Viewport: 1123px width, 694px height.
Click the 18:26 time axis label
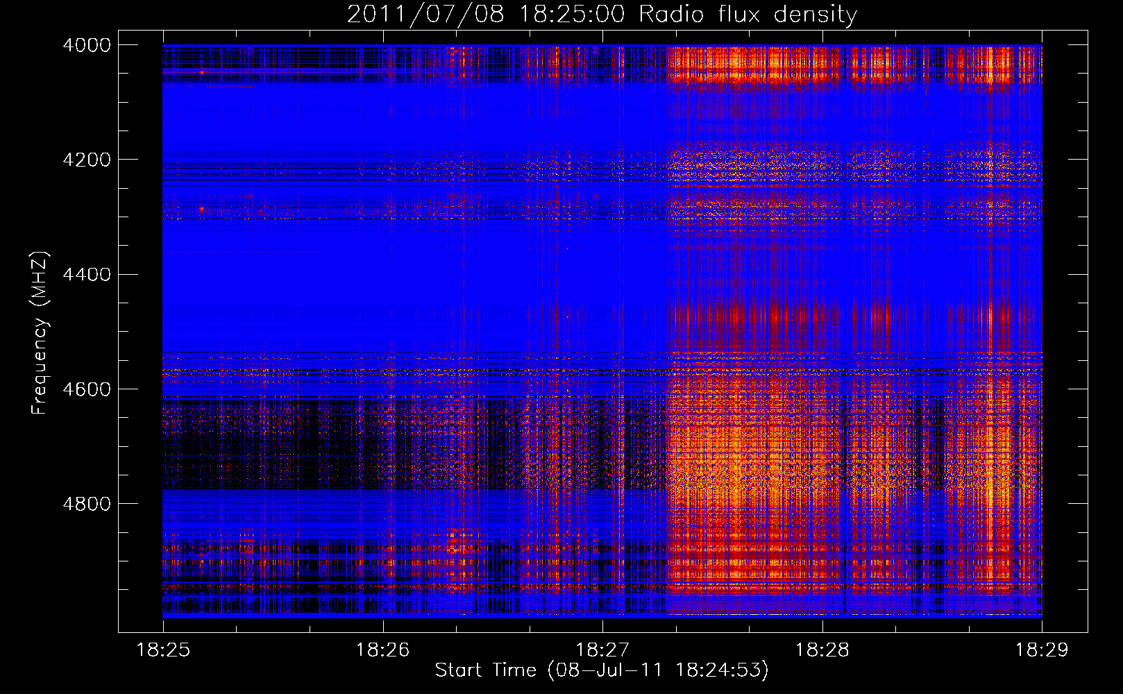pos(382,650)
